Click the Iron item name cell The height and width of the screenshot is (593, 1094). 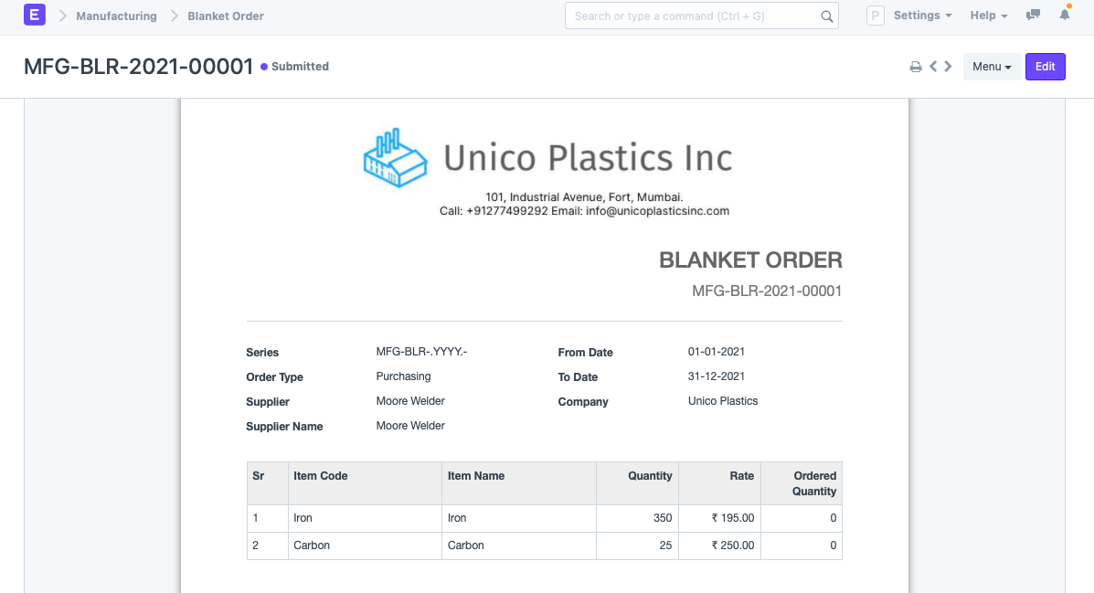tap(519, 518)
